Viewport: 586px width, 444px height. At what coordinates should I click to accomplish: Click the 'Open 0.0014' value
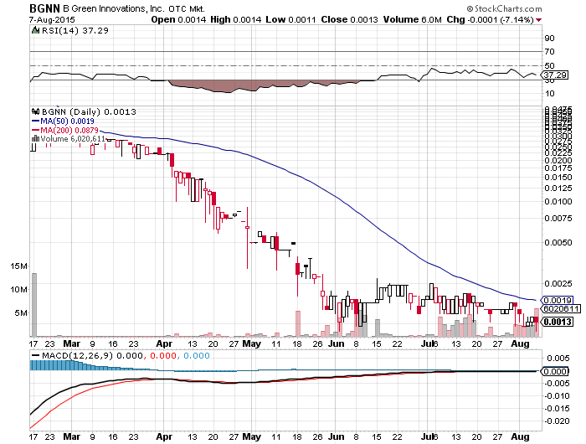point(178,19)
